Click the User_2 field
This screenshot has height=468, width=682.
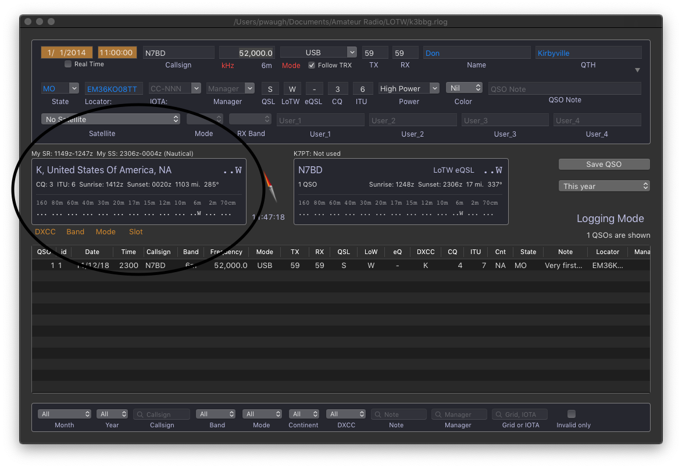pos(413,120)
